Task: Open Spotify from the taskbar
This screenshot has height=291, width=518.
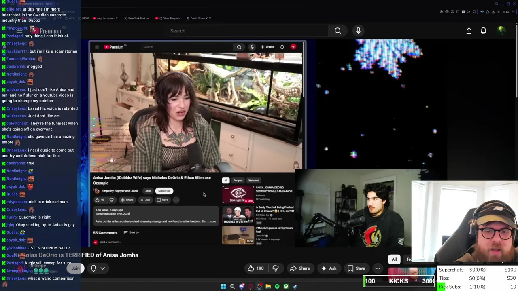Action: (277, 287)
